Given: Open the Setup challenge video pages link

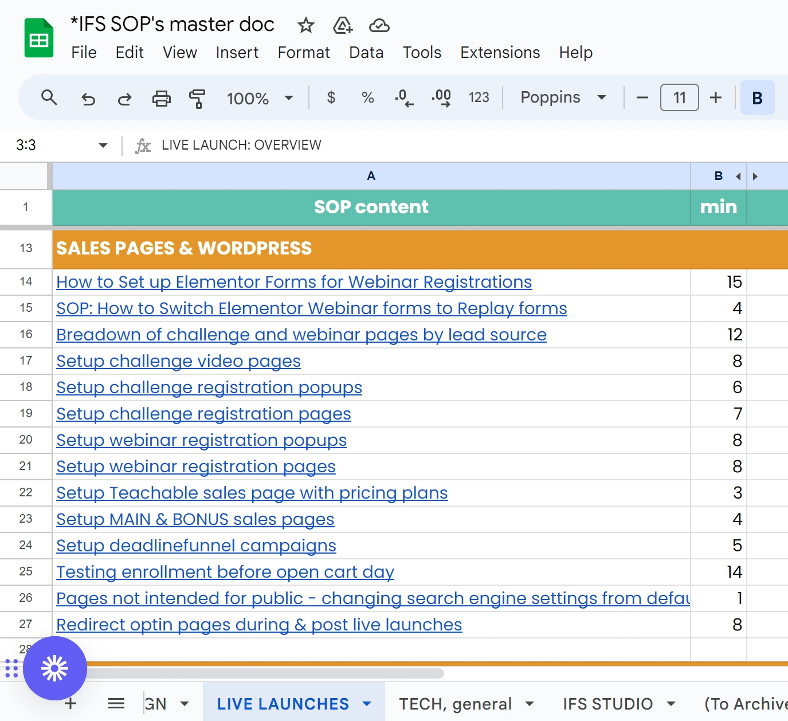Looking at the screenshot, I should [178, 361].
